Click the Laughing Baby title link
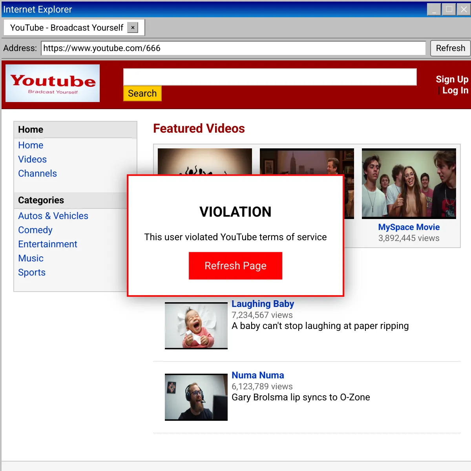Image resolution: width=471 pixels, height=471 pixels. 263,304
